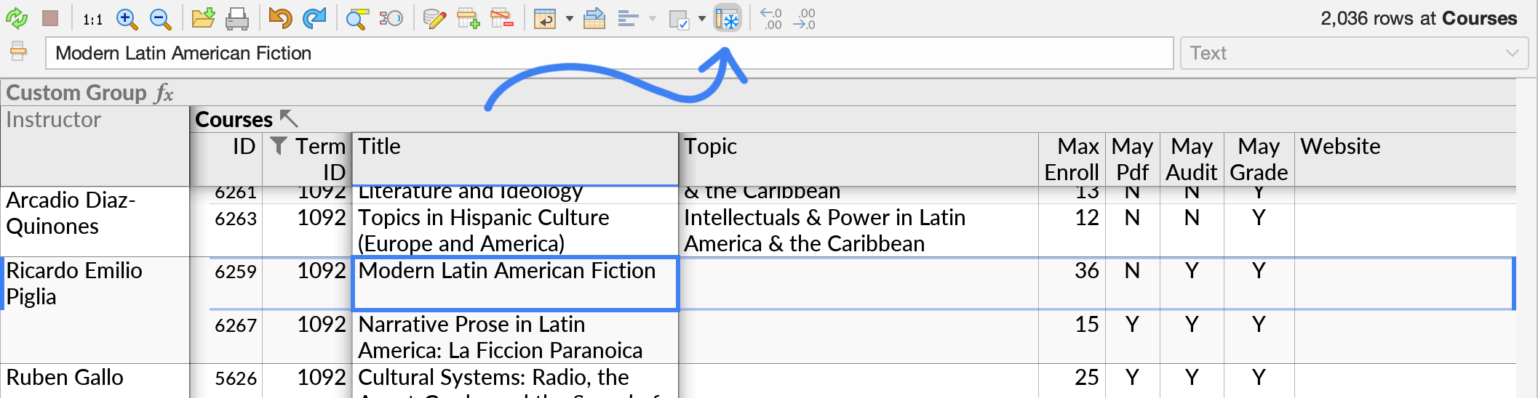1538x398 pixels.
Task: Click the checkbox format icon
Action: 679,20
